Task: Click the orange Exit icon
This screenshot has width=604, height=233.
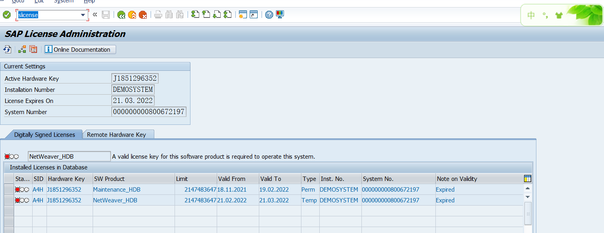Action: 132,15
